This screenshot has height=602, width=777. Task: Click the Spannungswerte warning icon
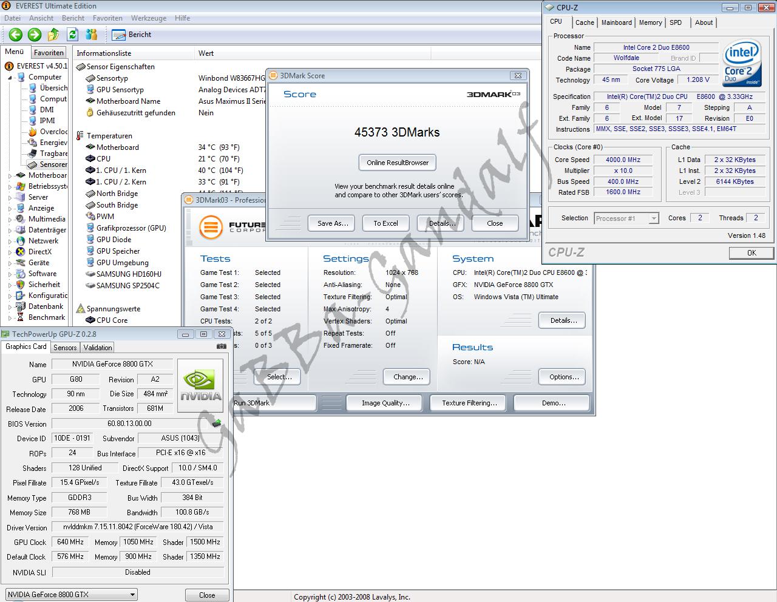tap(80, 309)
